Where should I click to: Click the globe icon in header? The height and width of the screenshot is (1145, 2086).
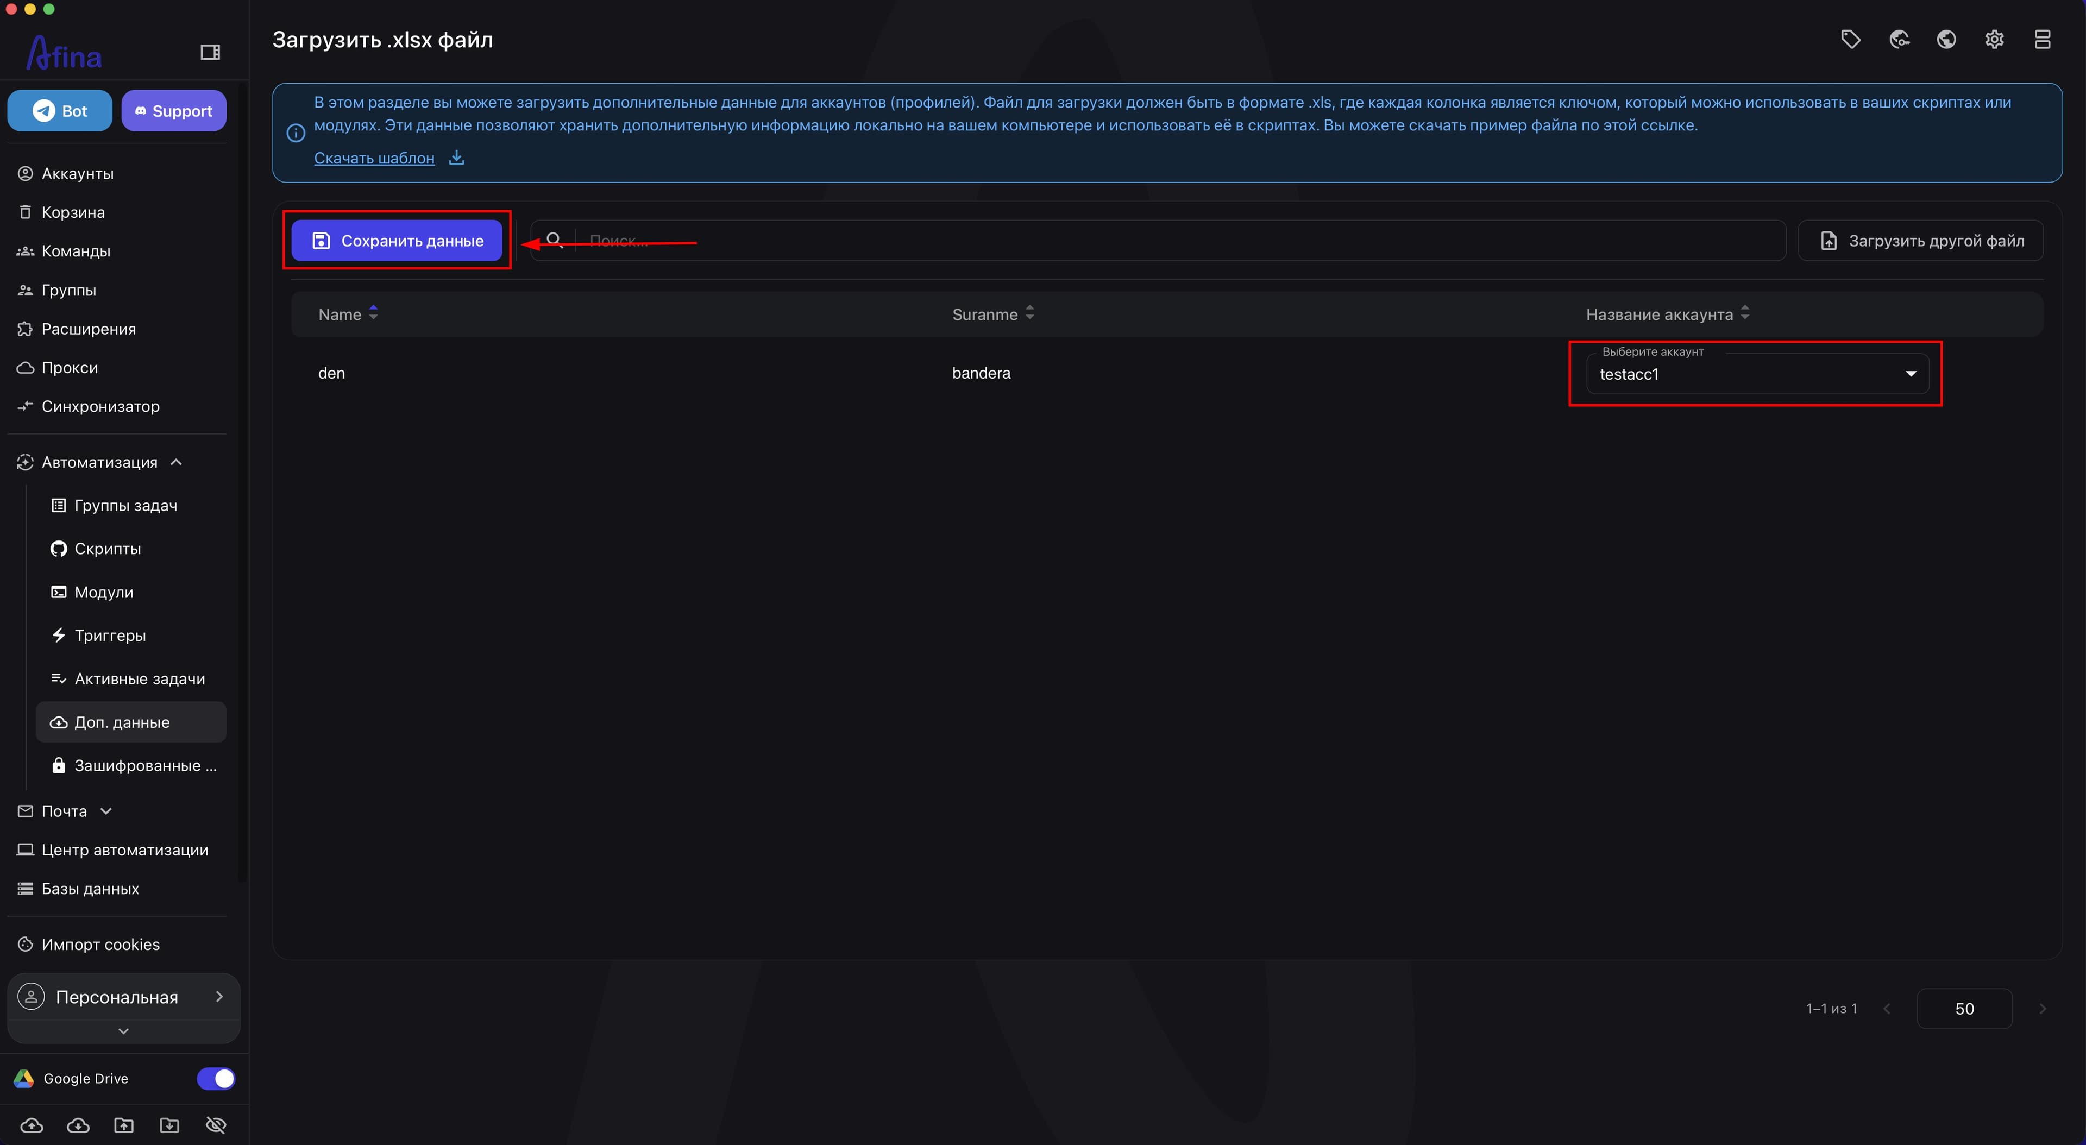point(1947,40)
